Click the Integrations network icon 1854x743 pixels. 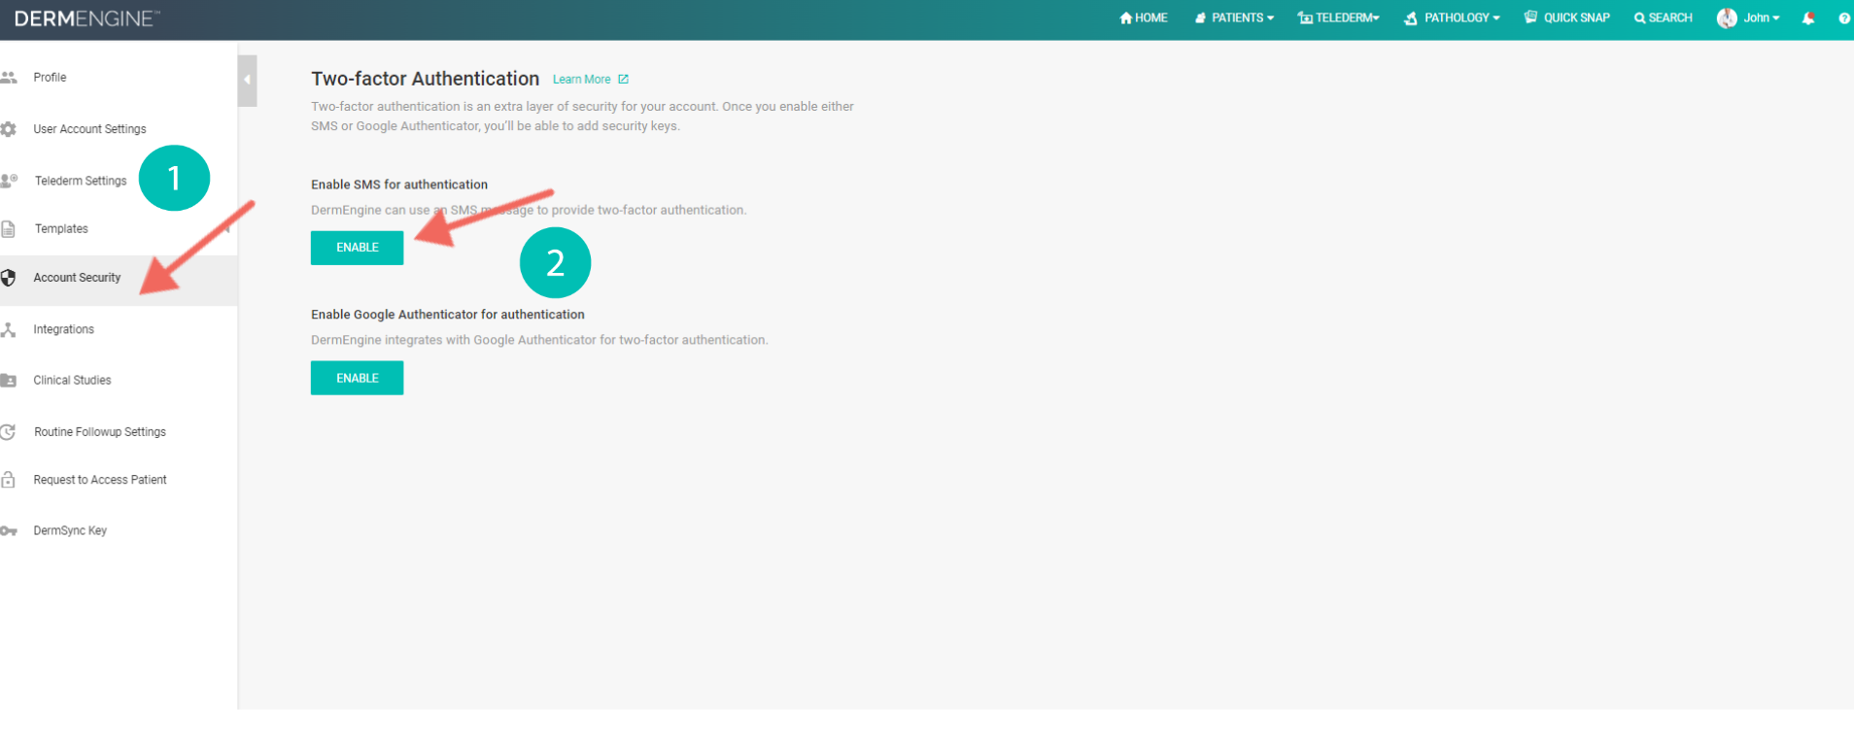9,330
